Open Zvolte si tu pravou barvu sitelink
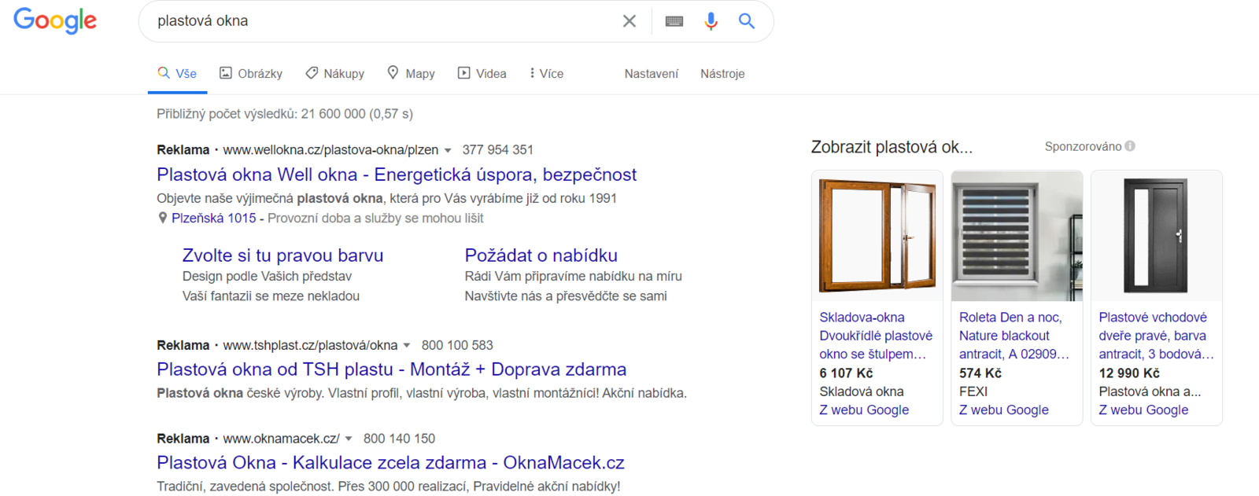Screen dimensions: 1259x496 [282, 255]
